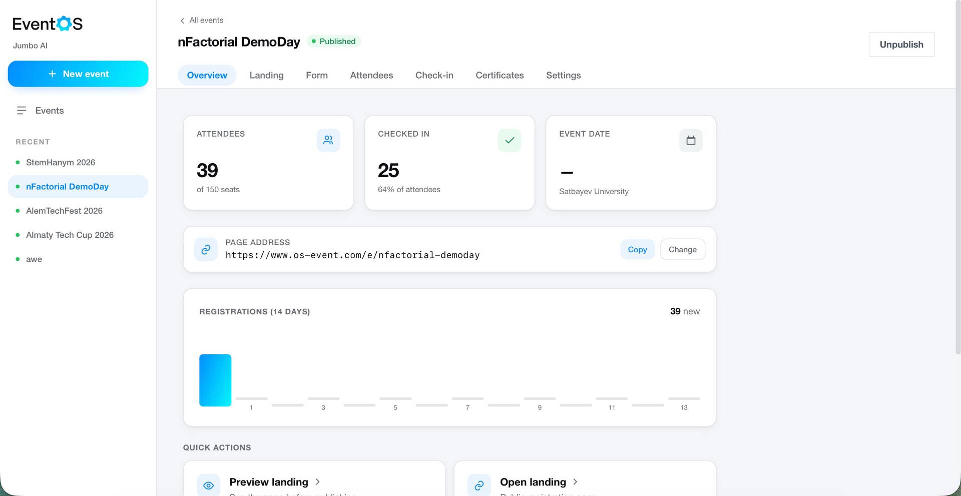Screen dimensions: 961x496
Task: Click the page address link icon
Action: 206,249
